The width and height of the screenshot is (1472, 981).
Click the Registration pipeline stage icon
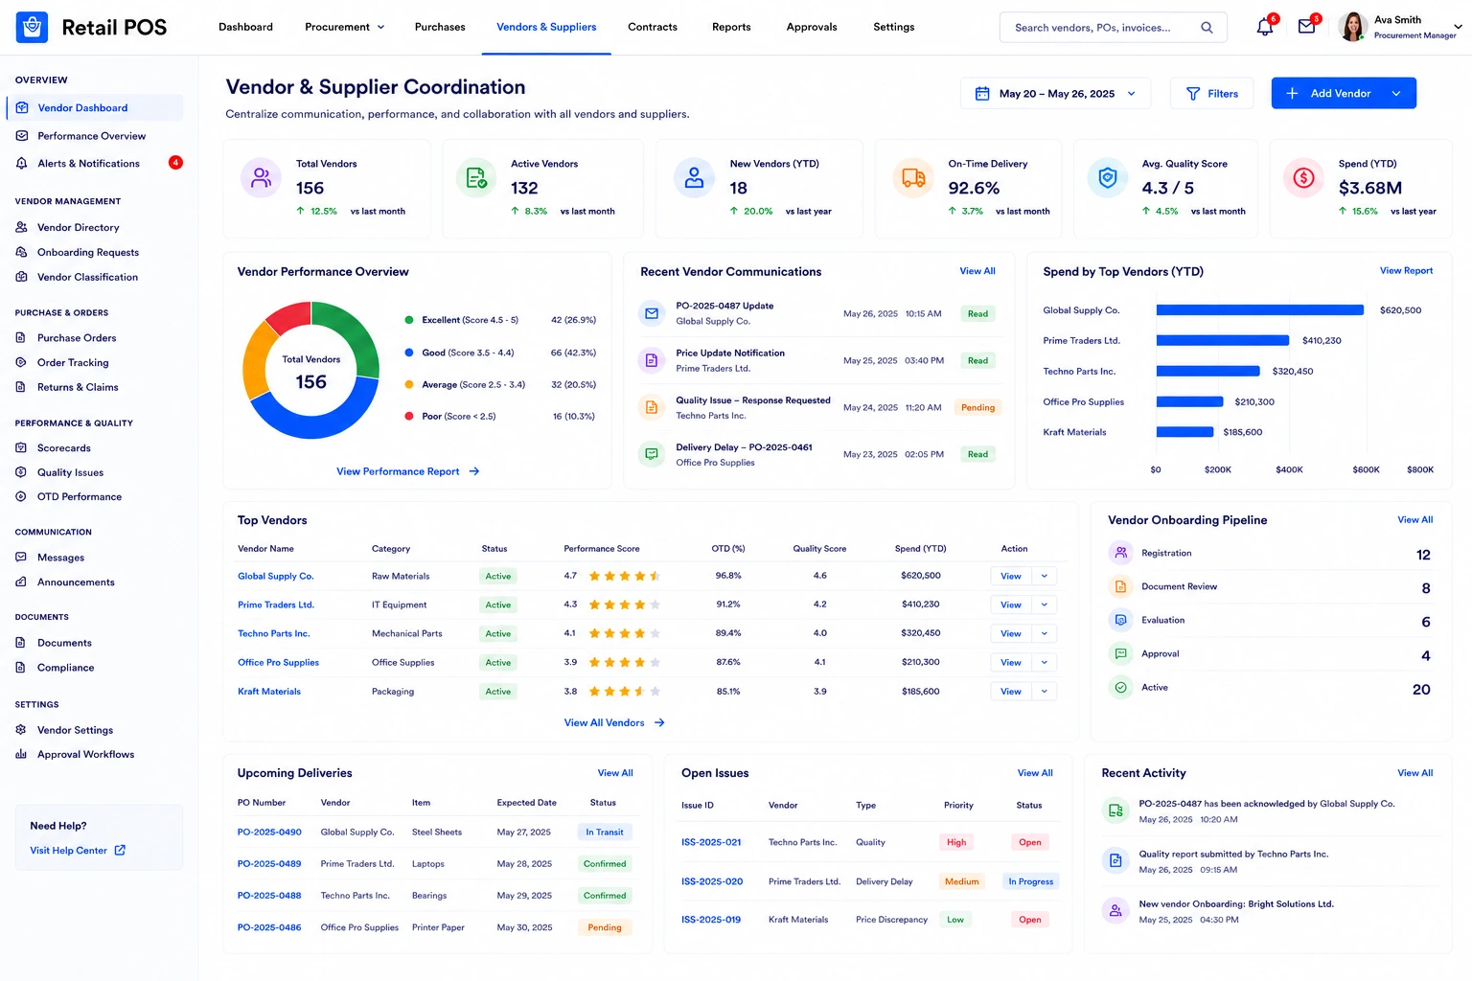(x=1120, y=553)
